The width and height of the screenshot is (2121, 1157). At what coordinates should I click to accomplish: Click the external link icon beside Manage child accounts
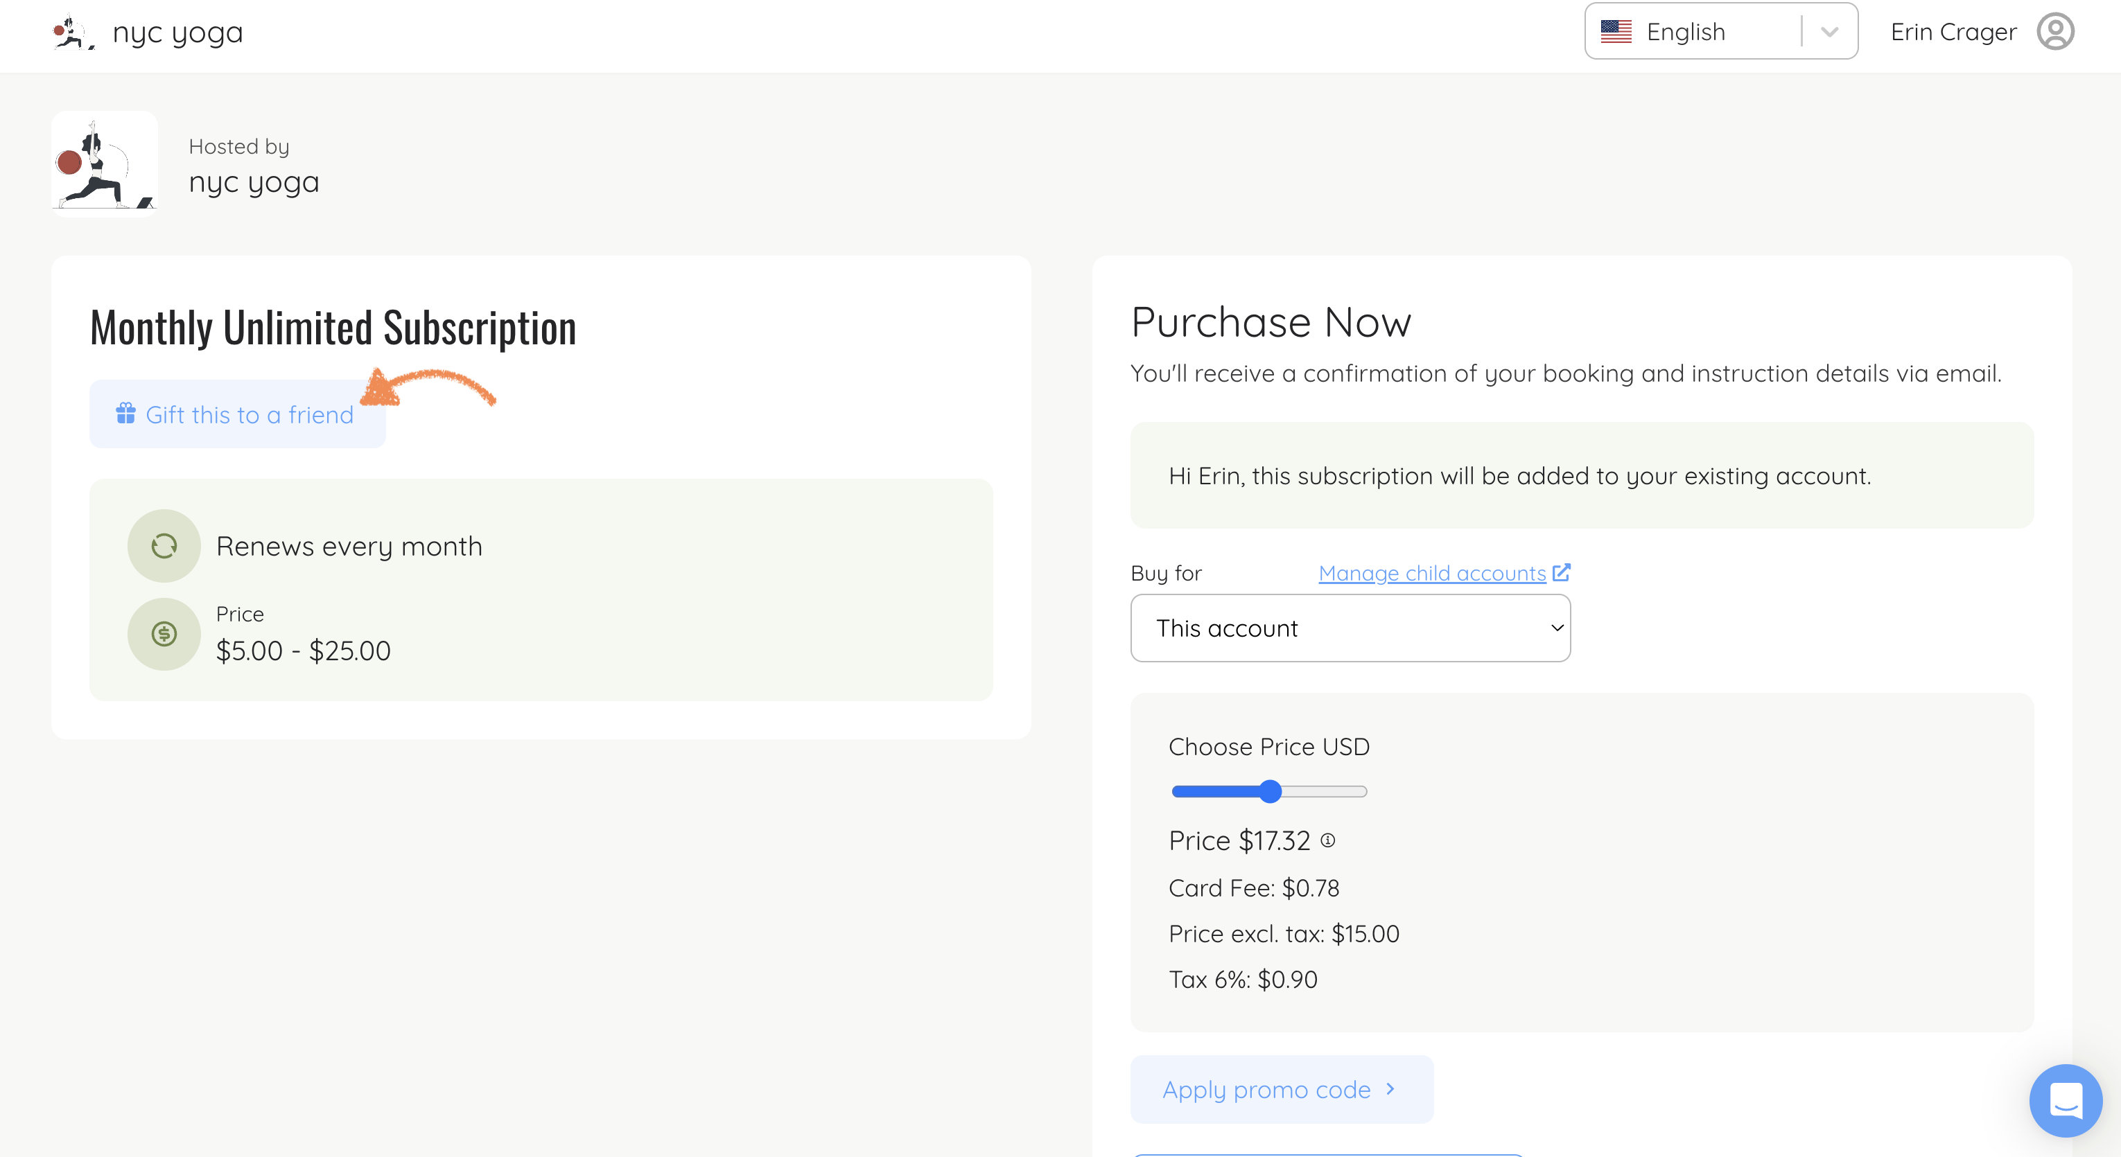point(1561,572)
